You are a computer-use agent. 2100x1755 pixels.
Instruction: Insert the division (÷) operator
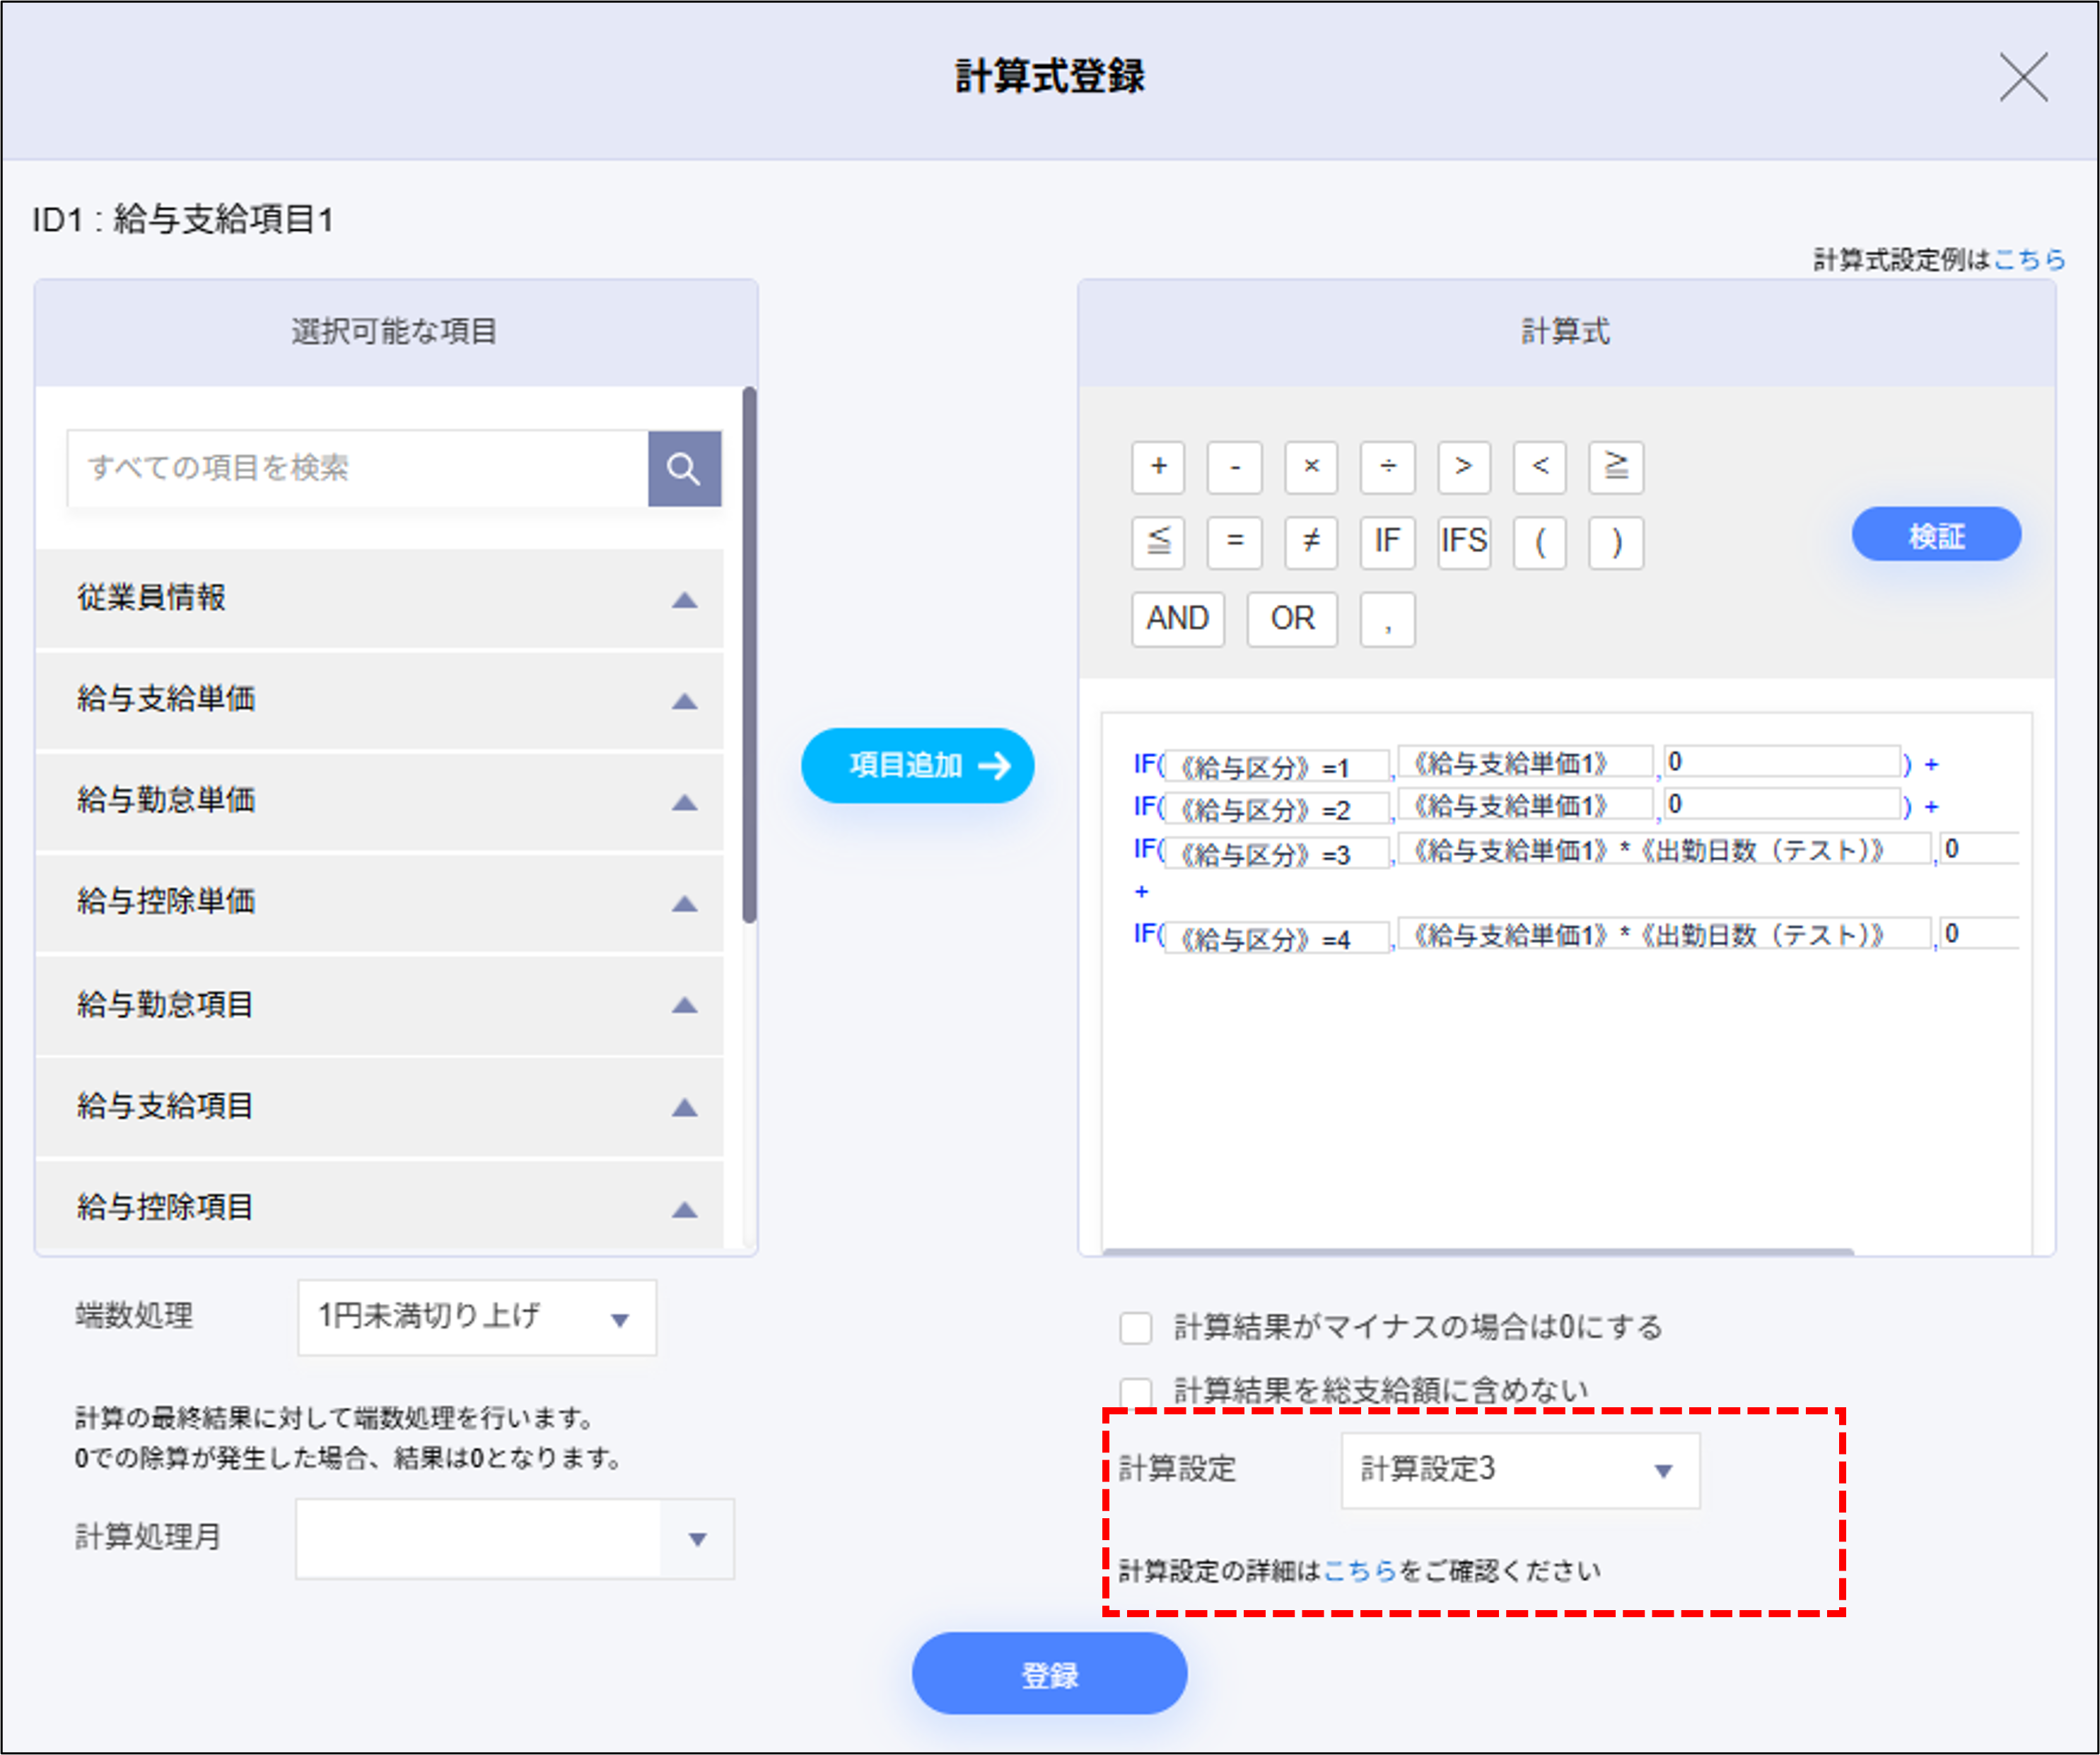point(1388,468)
